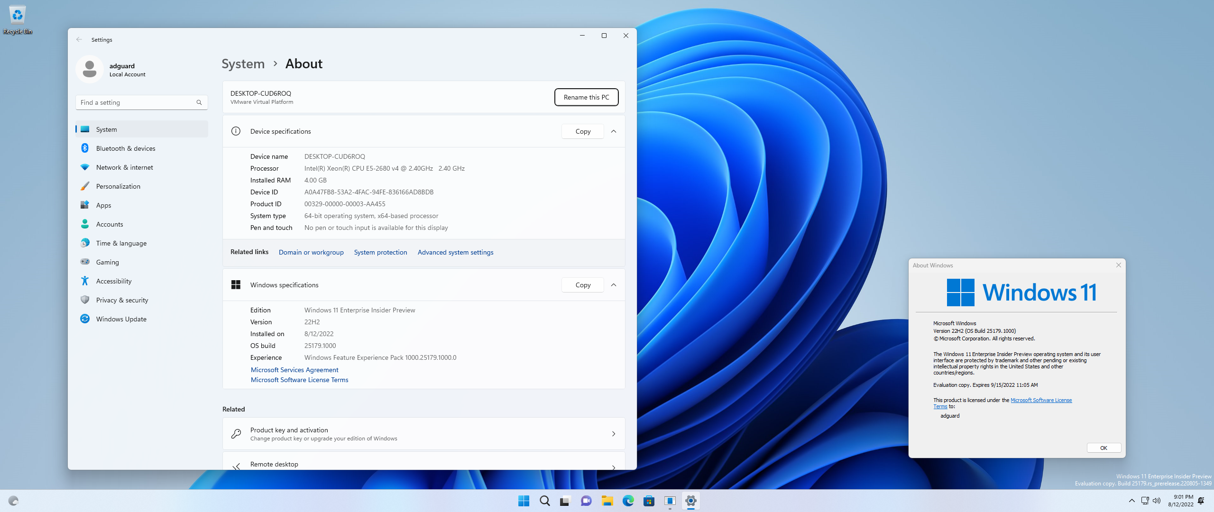The height and width of the screenshot is (512, 1214).
Task: Click the back arrow in Settings
Action: [x=79, y=40]
